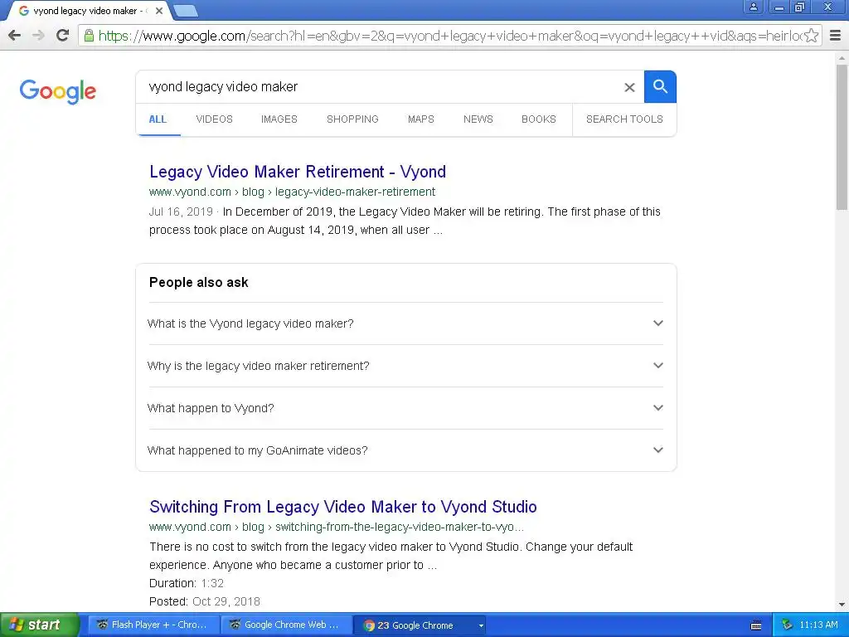
Task: Click the switching-from-the-legacy-video-maker green URL
Action: (337, 527)
